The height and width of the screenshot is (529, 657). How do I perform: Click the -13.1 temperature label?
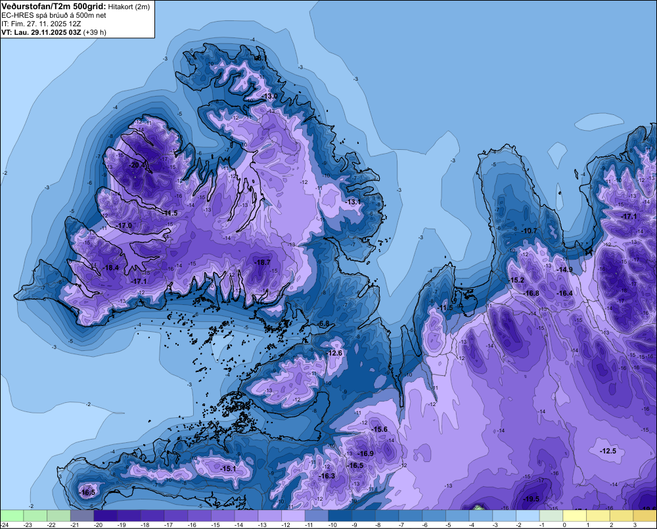tap(353, 202)
